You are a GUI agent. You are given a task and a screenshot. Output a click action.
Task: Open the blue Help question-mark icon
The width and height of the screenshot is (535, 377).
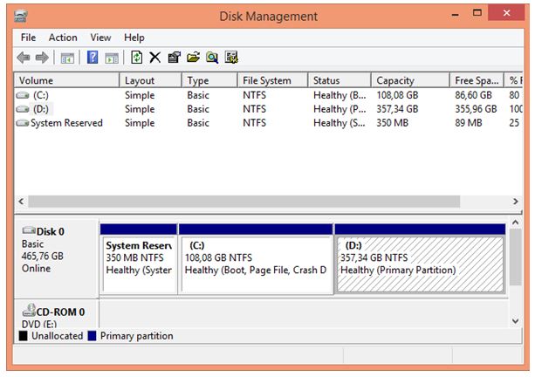[x=93, y=58]
